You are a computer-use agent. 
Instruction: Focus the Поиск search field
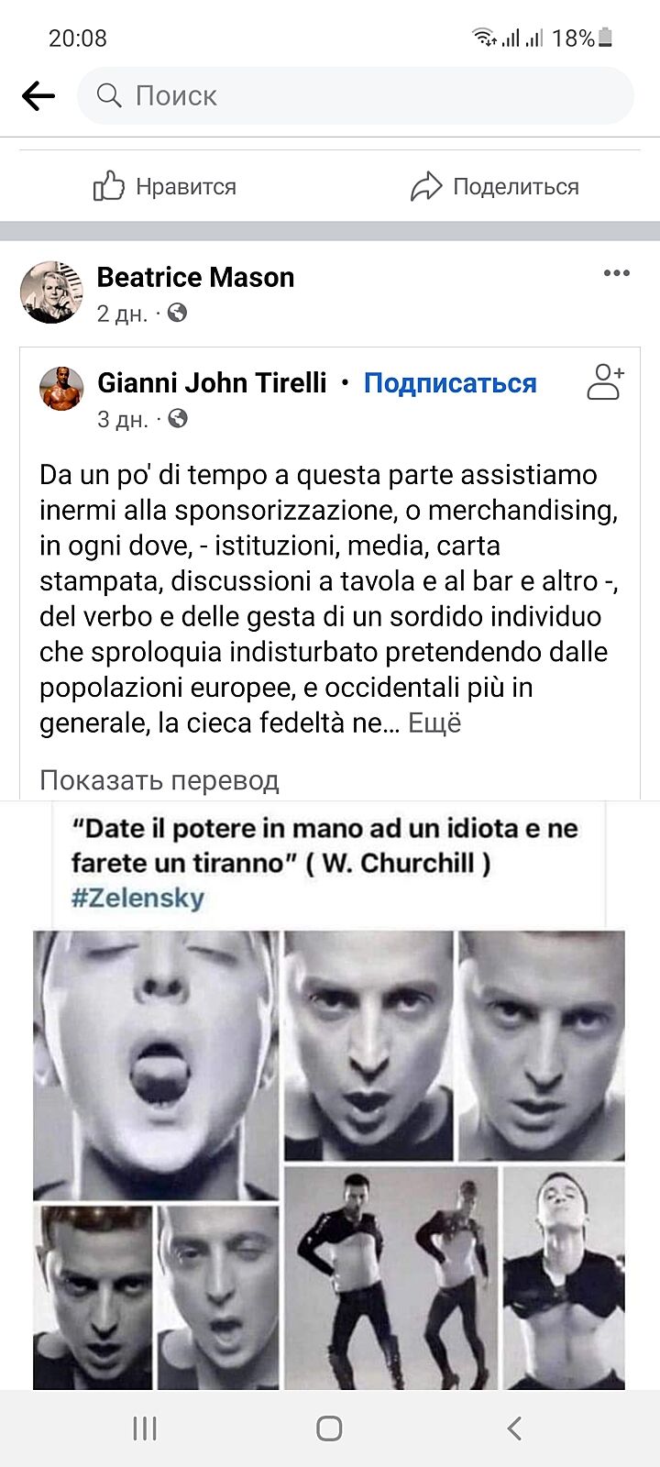(356, 95)
